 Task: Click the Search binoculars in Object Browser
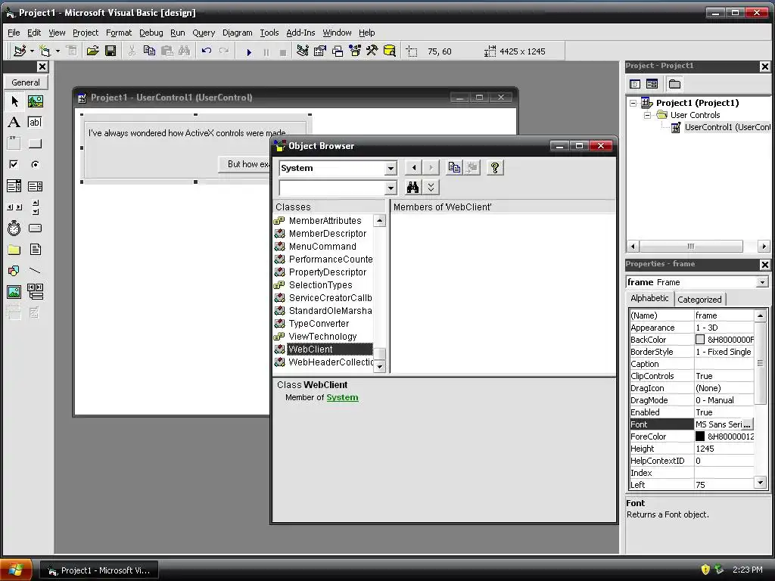point(413,188)
